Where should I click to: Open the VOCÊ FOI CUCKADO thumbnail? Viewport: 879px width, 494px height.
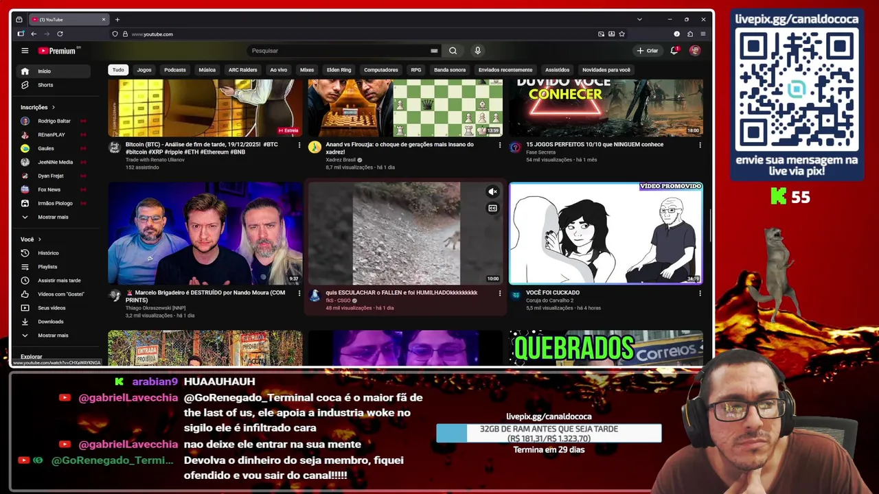click(606, 233)
